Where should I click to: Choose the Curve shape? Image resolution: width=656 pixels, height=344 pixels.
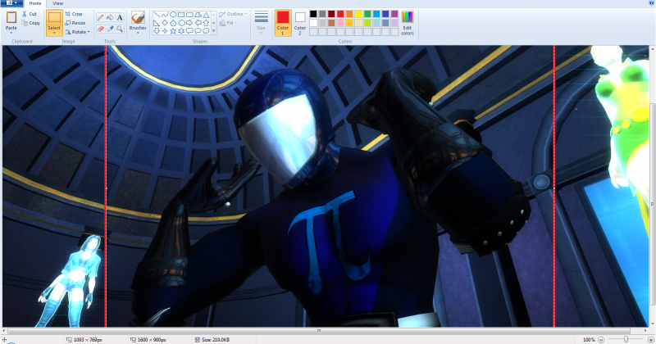[x=165, y=15]
